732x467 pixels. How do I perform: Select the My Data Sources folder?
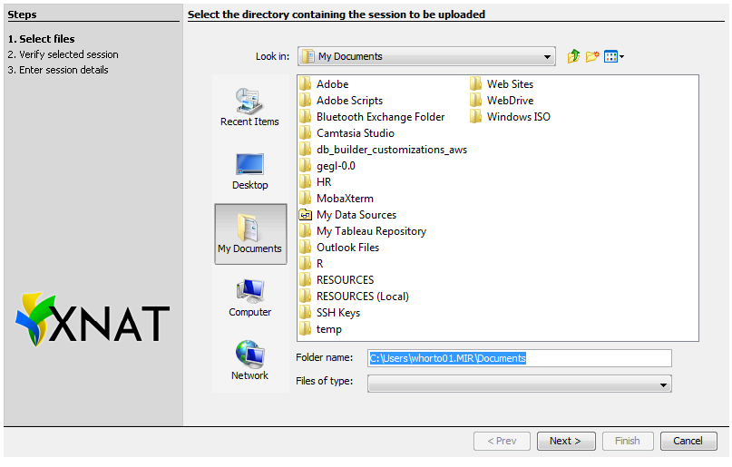click(356, 215)
